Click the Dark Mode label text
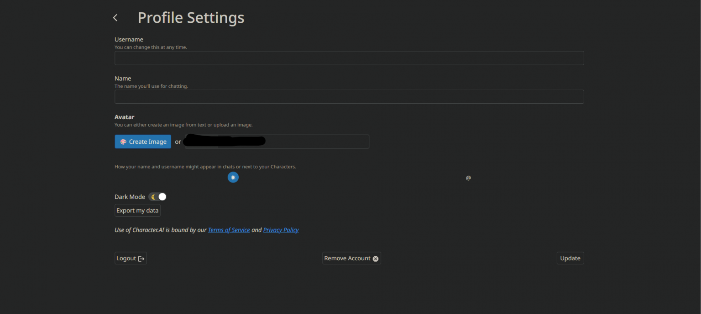 (130, 197)
